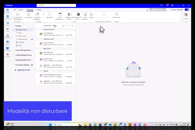Collapse the Giugno message group
Screen dimensions: 195x130
[41, 71]
